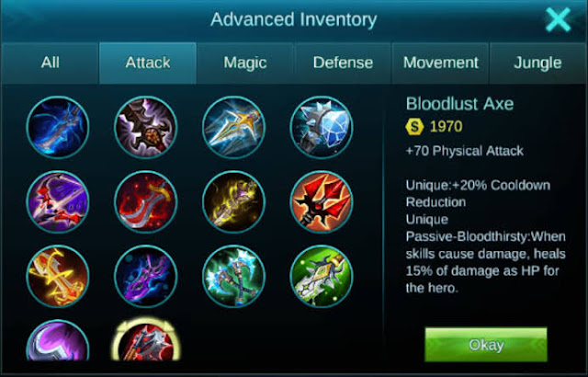This screenshot has height=377, width=588.
Task: Pick the purple winged bow item icon
Action: click(x=58, y=201)
